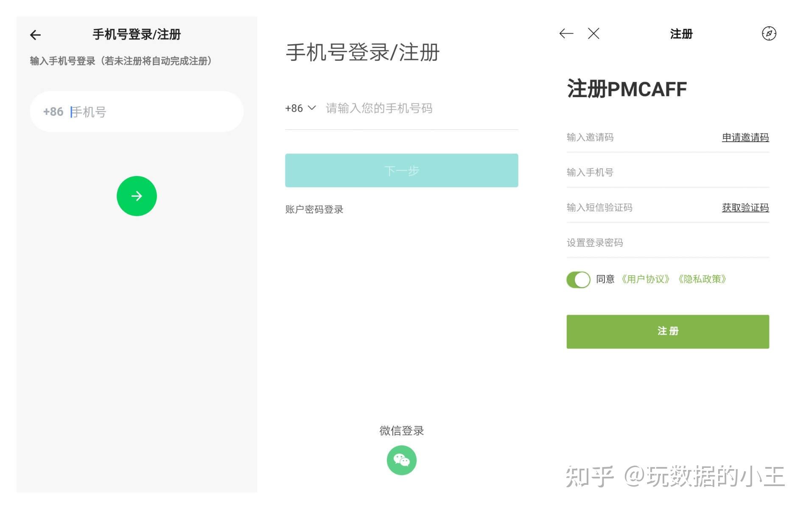Image resolution: width=806 pixels, height=509 pixels.
Task: Click the 输入手机号登录 hint text
Action: click(120, 61)
